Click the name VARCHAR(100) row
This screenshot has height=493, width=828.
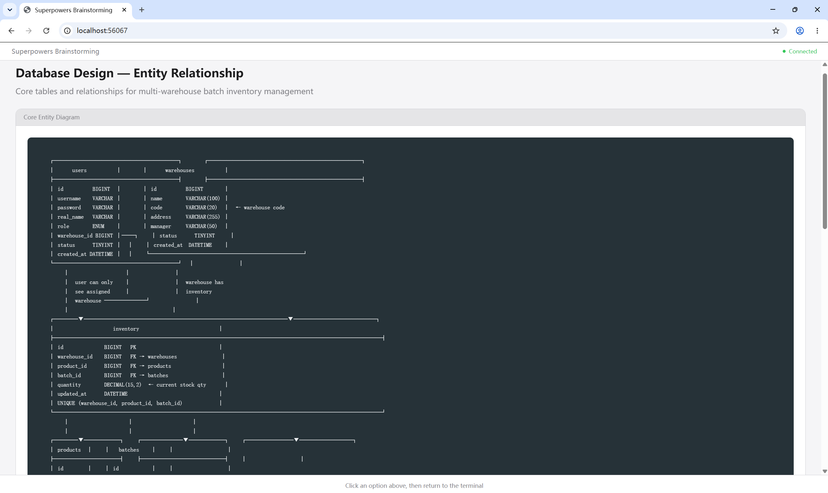click(185, 198)
